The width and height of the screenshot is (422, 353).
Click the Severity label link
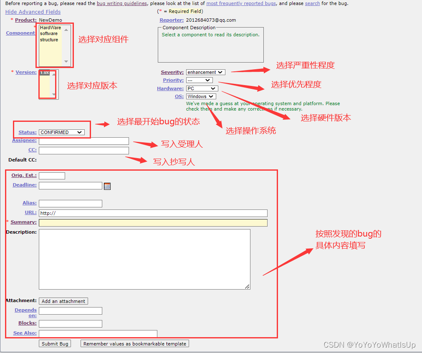(172, 72)
